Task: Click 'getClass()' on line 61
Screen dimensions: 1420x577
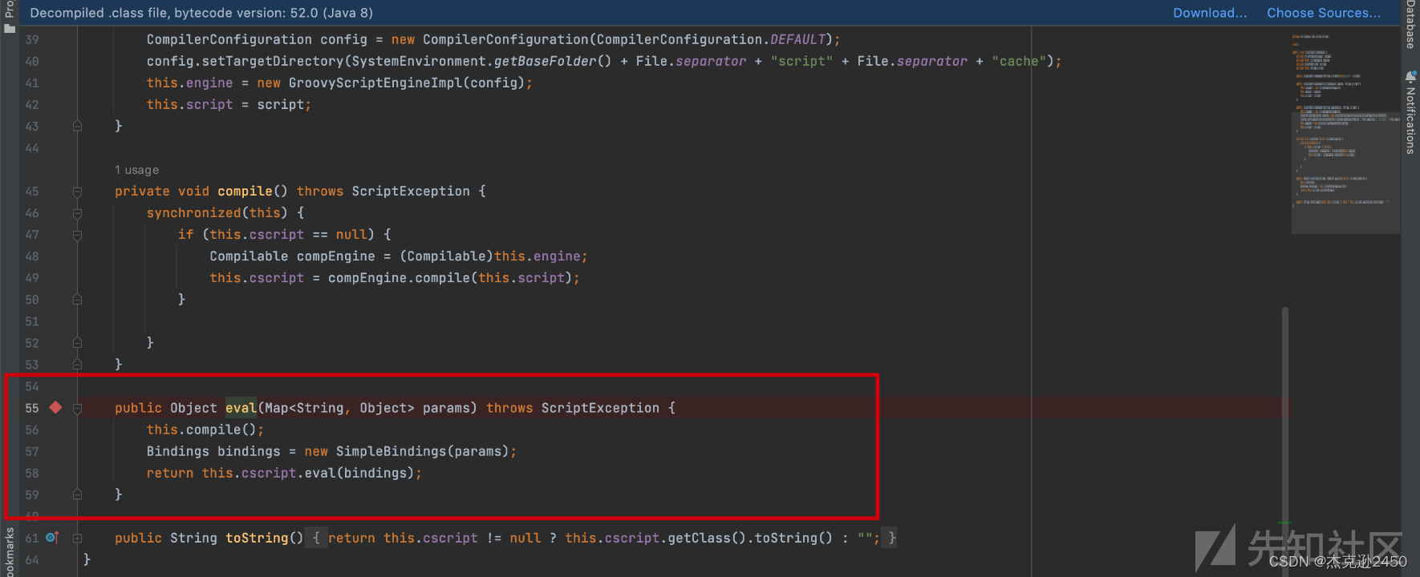Action: click(x=707, y=538)
